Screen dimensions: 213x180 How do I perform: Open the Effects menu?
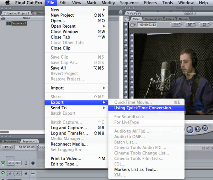click(150, 3)
